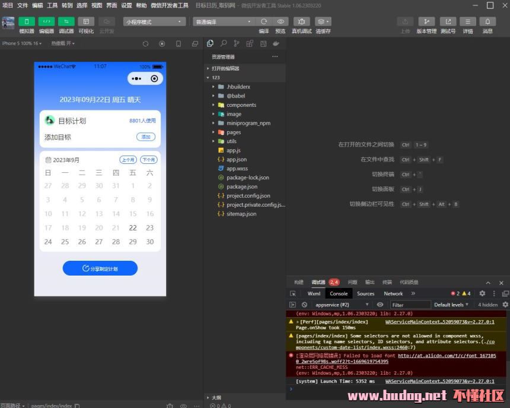Start real device debugging (真机调试)
This screenshot has height=408, width=510.
pyautogui.click(x=301, y=21)
